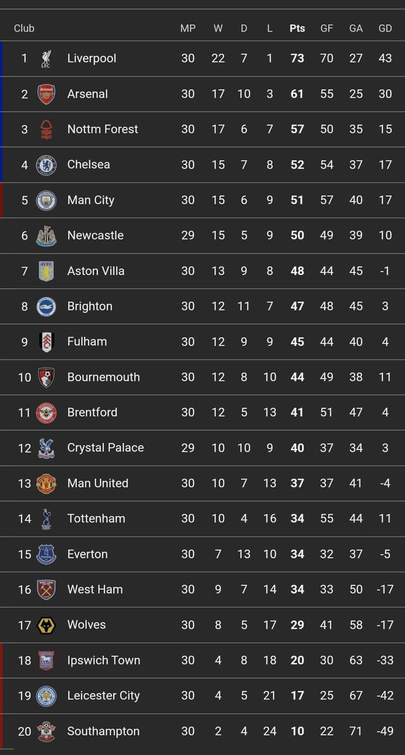Select the Chelsea club badge
The image size is (405, 755).
(x=46, y=165)
